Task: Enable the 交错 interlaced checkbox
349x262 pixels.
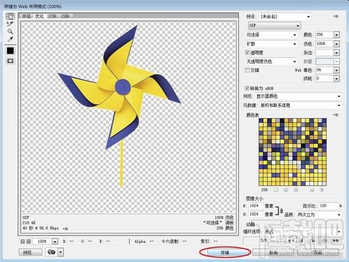Action: tap(248, 70)
